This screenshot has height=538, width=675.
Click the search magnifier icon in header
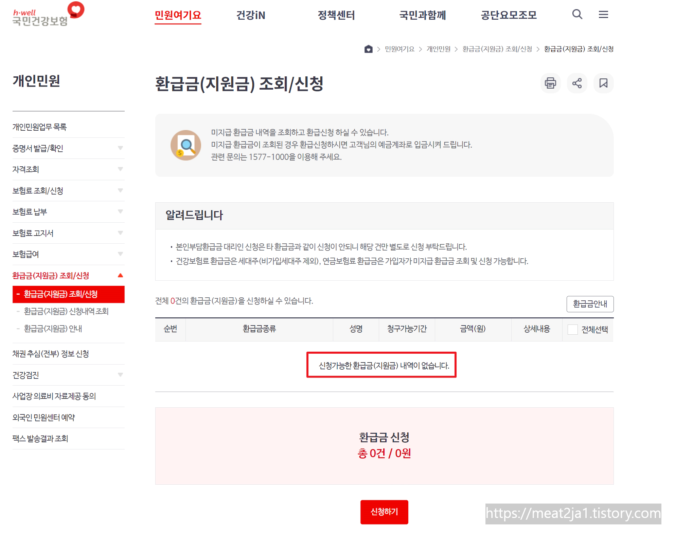point(577,15)
